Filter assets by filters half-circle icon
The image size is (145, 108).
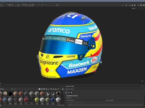[47, 89]
